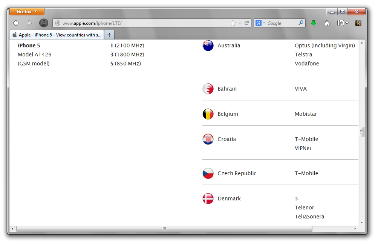Screen dimensions: 378x244
Task: Click the Denmark country name
Action: [229, 199]
